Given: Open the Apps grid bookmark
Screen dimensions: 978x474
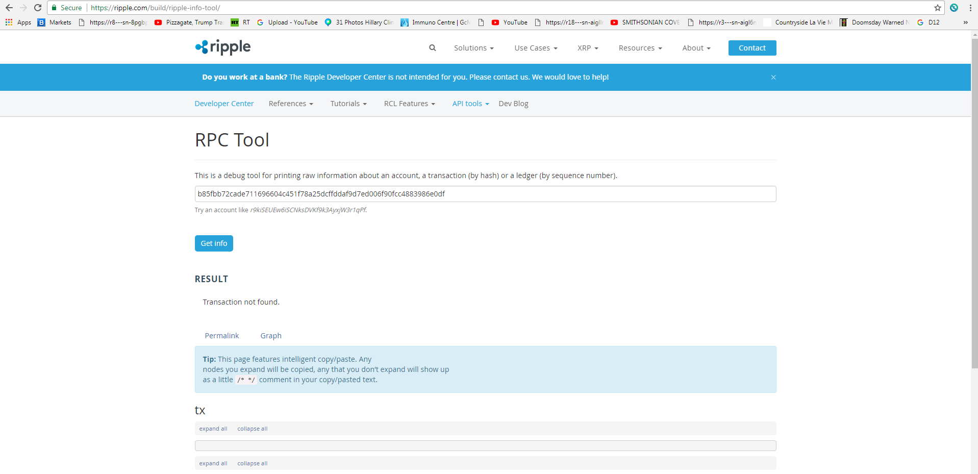Looking at the screenshot, I should pos(18,22).
